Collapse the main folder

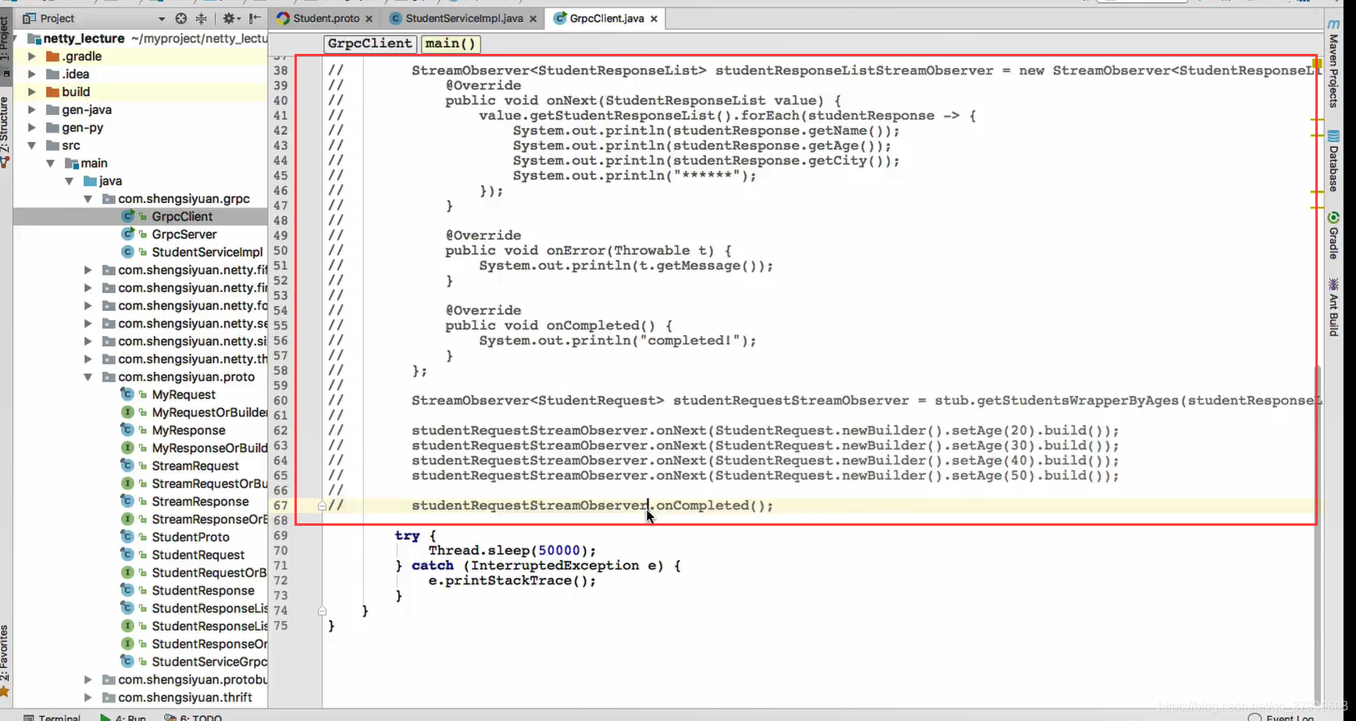coord(51,163)
